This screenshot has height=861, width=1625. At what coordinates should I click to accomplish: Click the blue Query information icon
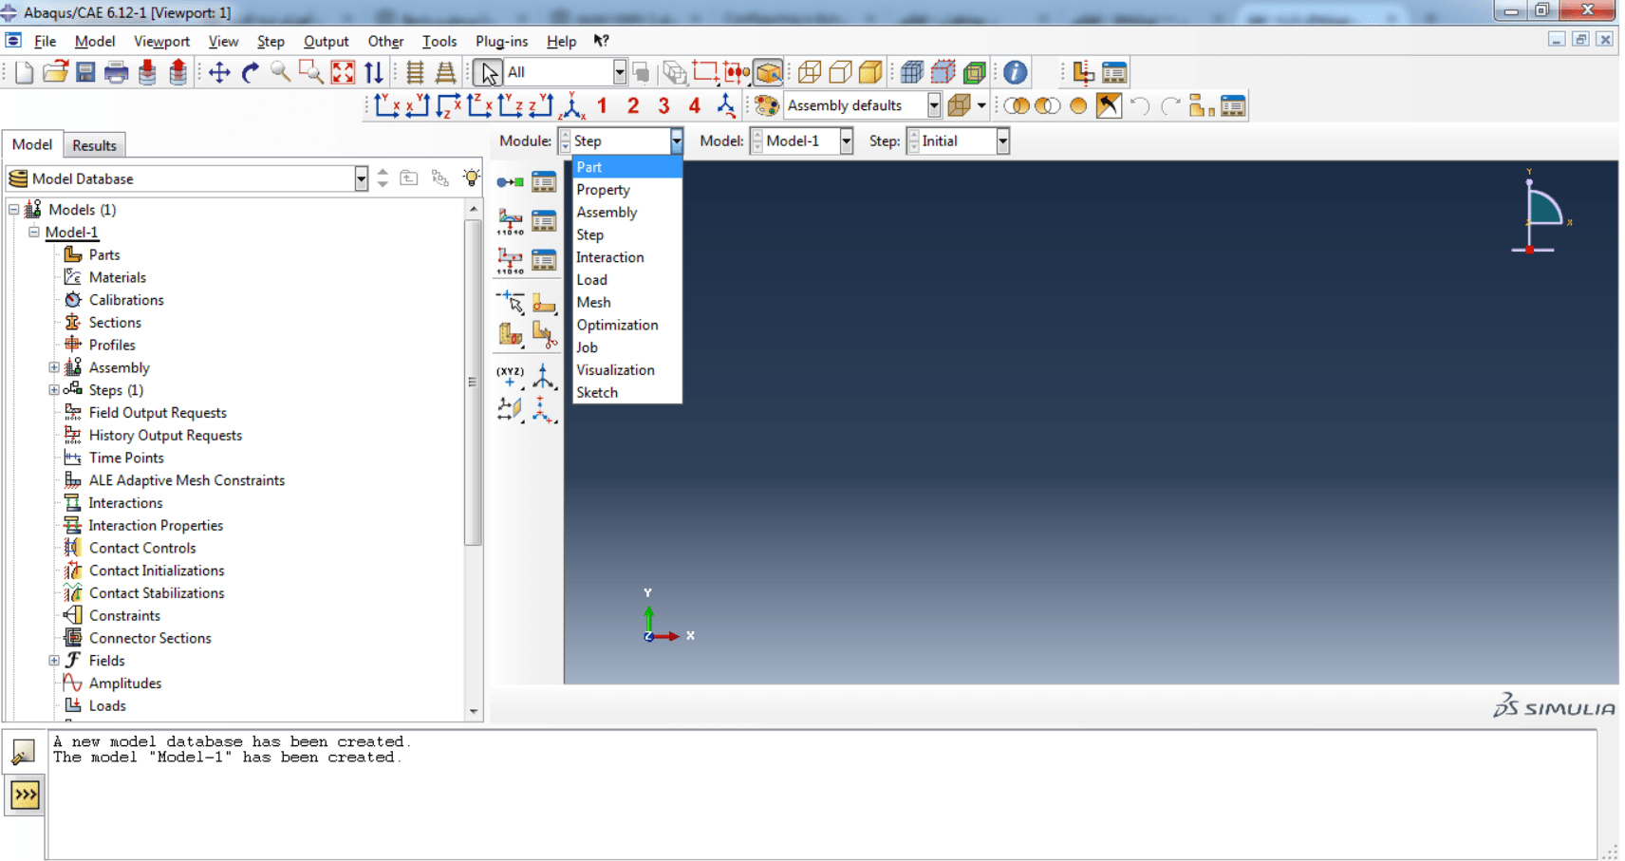tap(1015, 72)
